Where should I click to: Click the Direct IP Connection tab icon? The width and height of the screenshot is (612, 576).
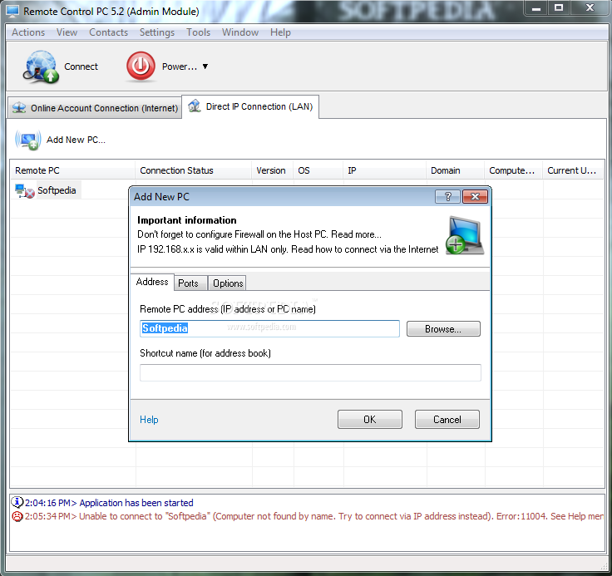[x=195, y=106]
